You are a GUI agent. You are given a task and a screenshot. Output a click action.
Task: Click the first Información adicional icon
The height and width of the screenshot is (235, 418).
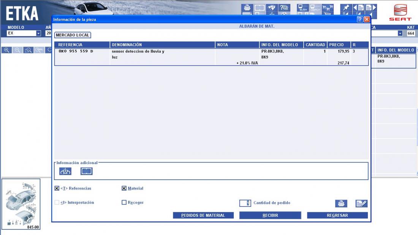[x=65, y=171]
